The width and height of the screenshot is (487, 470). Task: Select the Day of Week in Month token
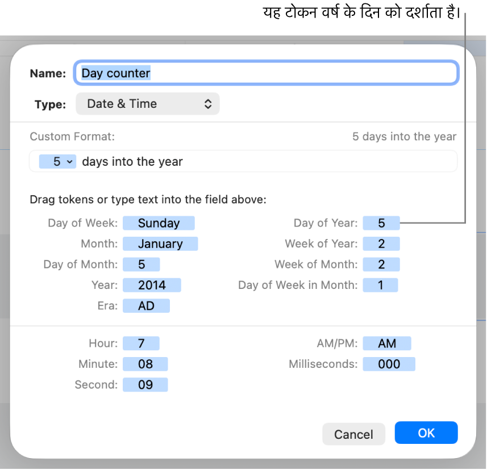(x=381, y=285)
